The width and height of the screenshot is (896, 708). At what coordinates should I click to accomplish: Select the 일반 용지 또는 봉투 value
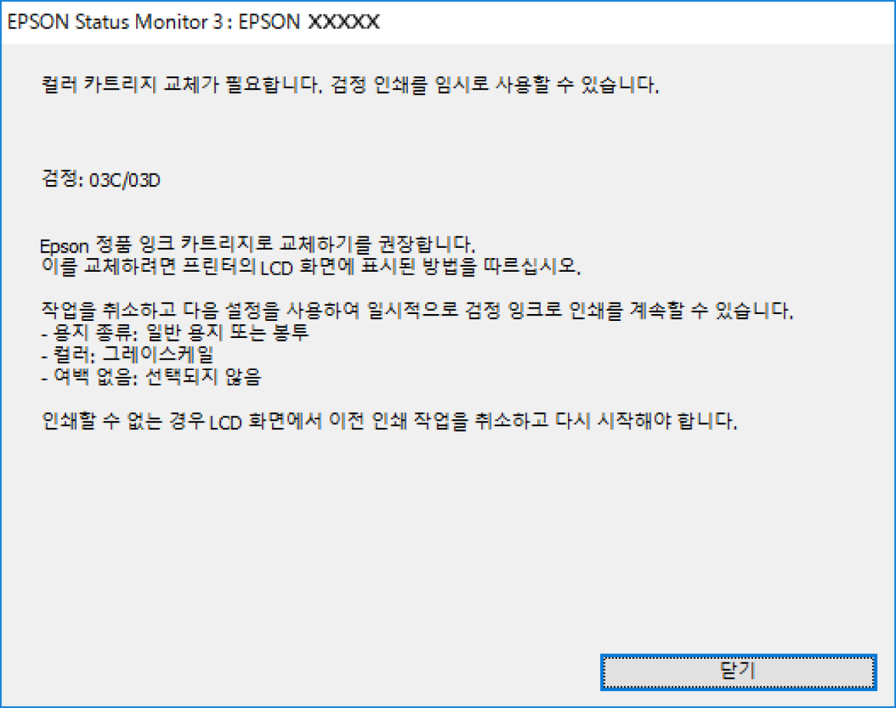228,332
